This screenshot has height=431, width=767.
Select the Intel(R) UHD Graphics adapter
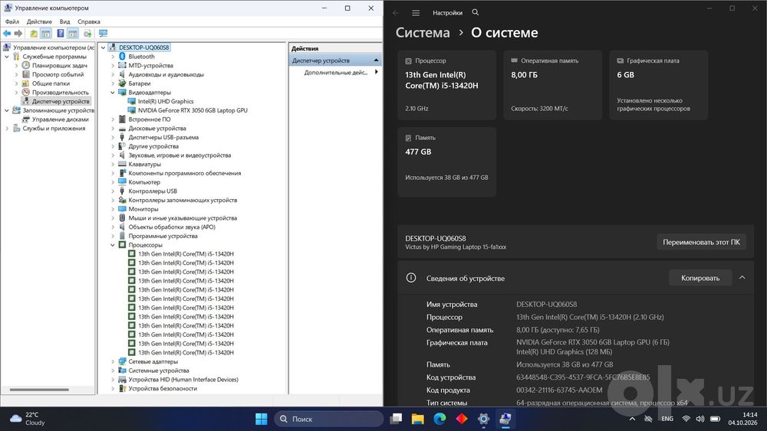pyautogui.click(x=166, y=102)
